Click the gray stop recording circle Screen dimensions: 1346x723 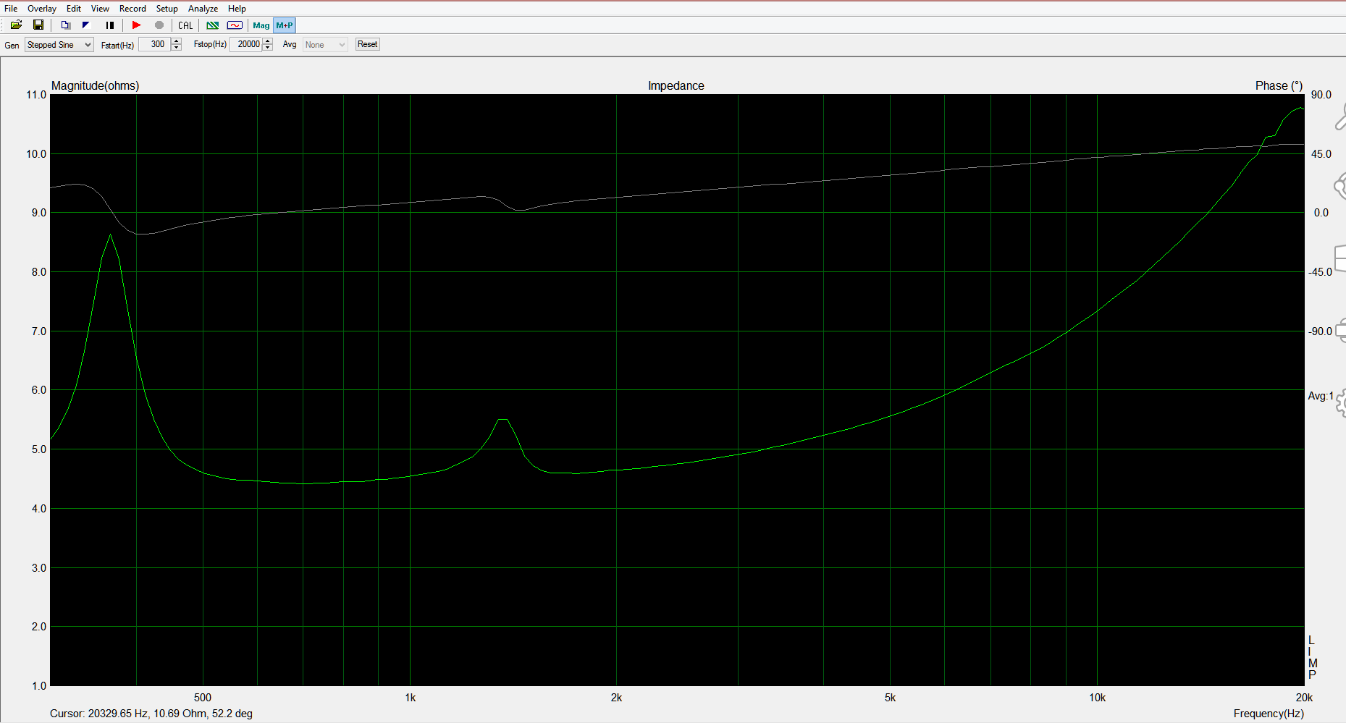click(159, 25)
